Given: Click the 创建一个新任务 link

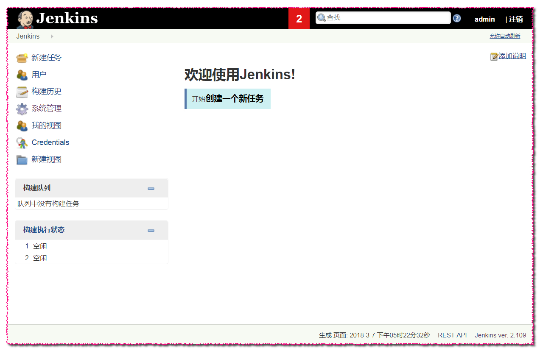Looking at the screenshot, I should 235,99.
